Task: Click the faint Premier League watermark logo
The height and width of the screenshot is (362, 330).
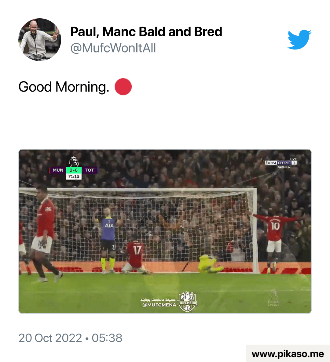Action: (273, 298)
